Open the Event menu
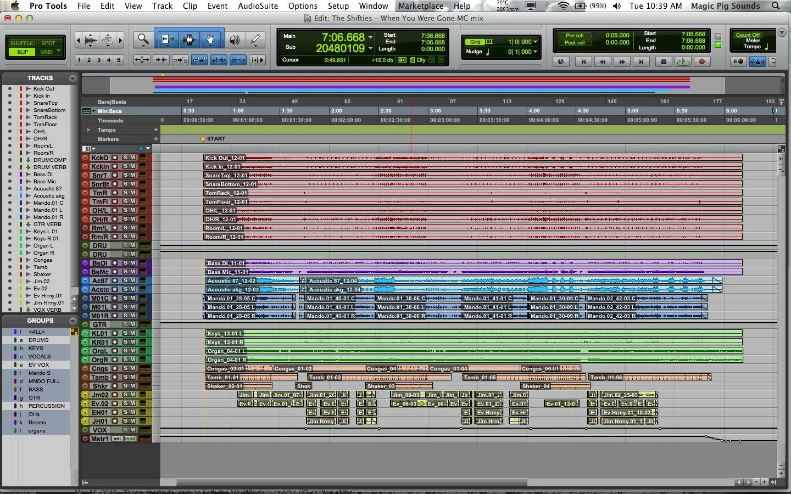Viewport: 791px width, 494px height. (218, 5)
